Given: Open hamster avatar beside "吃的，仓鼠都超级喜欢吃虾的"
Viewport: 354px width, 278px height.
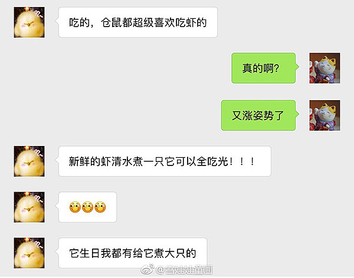Looking at the screenshot, I should 29,22.
